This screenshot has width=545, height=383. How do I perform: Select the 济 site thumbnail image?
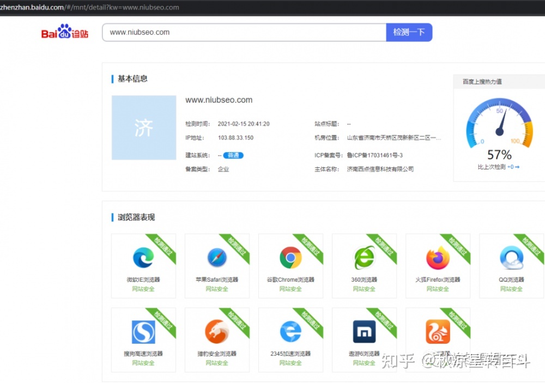tap(143, 127)
